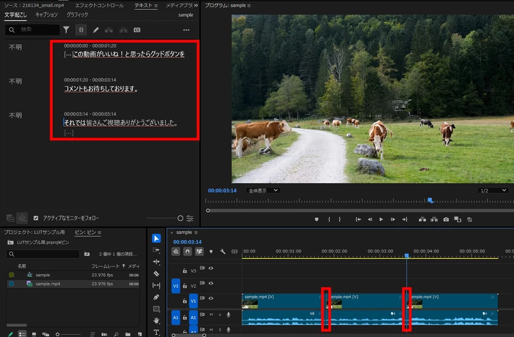Mute the A1 audio track
This screenshot has width=514, height=337.
(211, 315)
